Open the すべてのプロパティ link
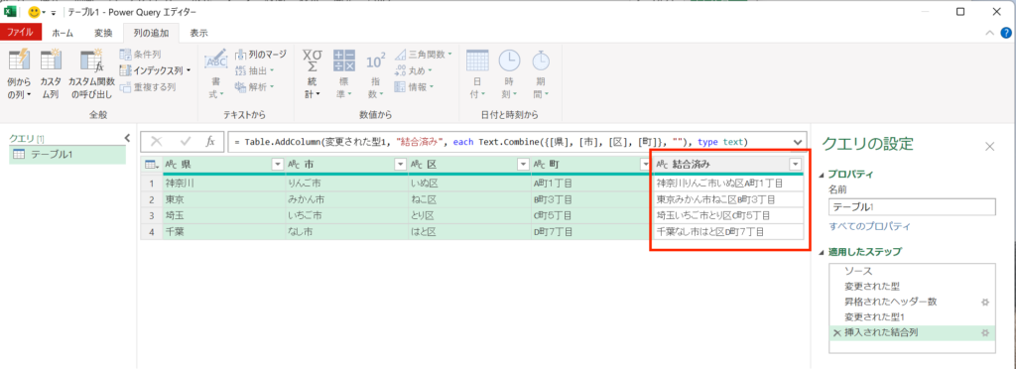Image resolution: width=1016 pixels, height=369 pixels. pyautogui.click(x=869, y=226)
